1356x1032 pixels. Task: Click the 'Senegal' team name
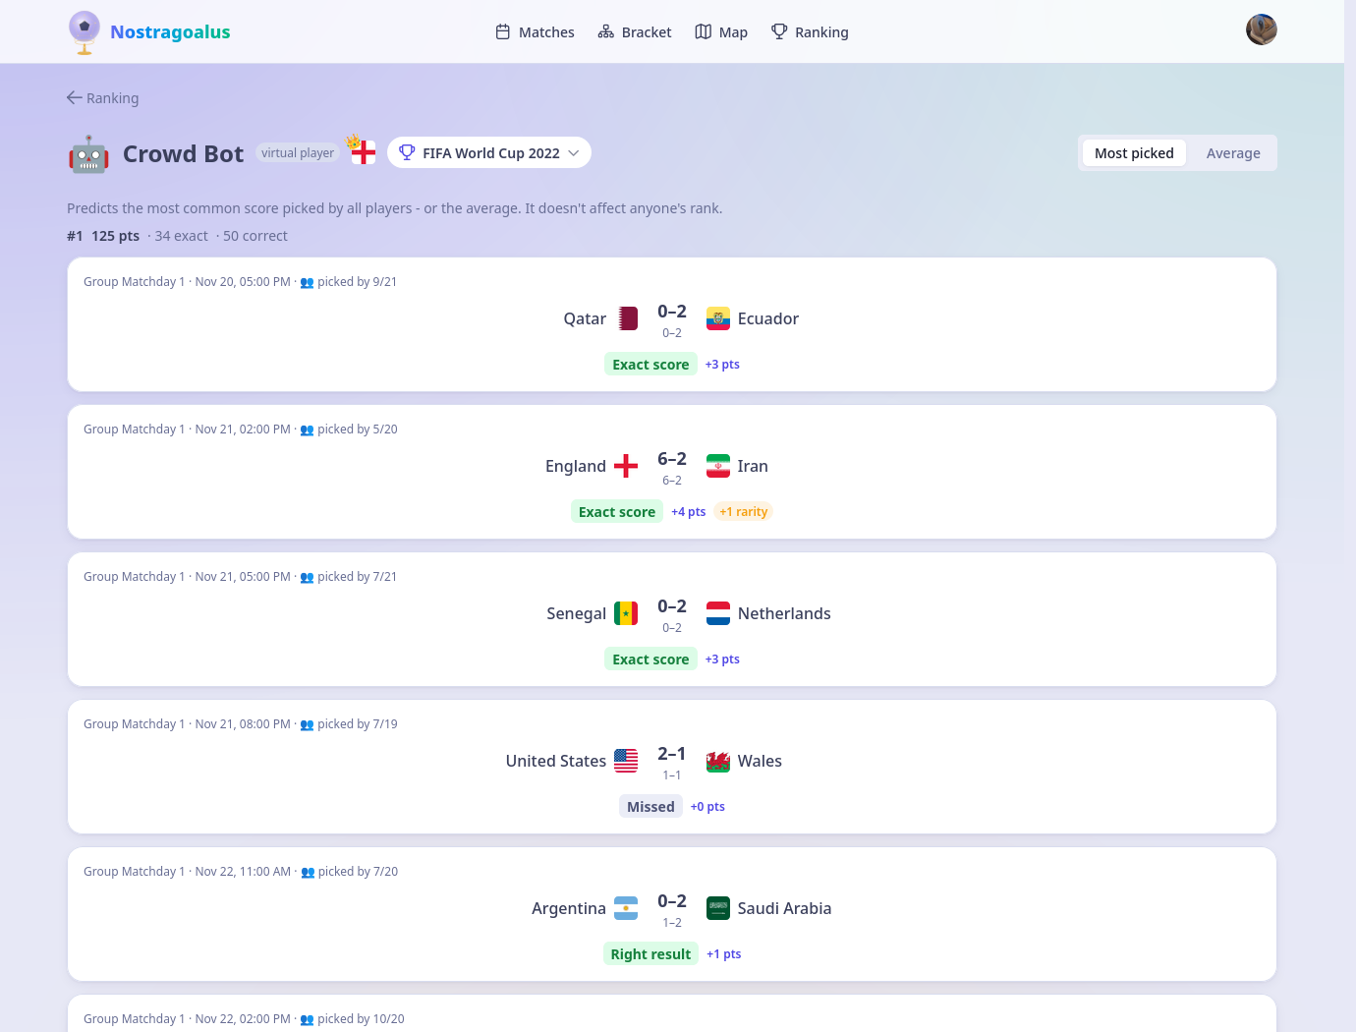point(577,613)
